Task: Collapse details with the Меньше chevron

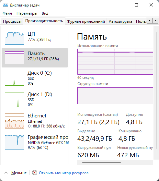Action: [6, 173]
